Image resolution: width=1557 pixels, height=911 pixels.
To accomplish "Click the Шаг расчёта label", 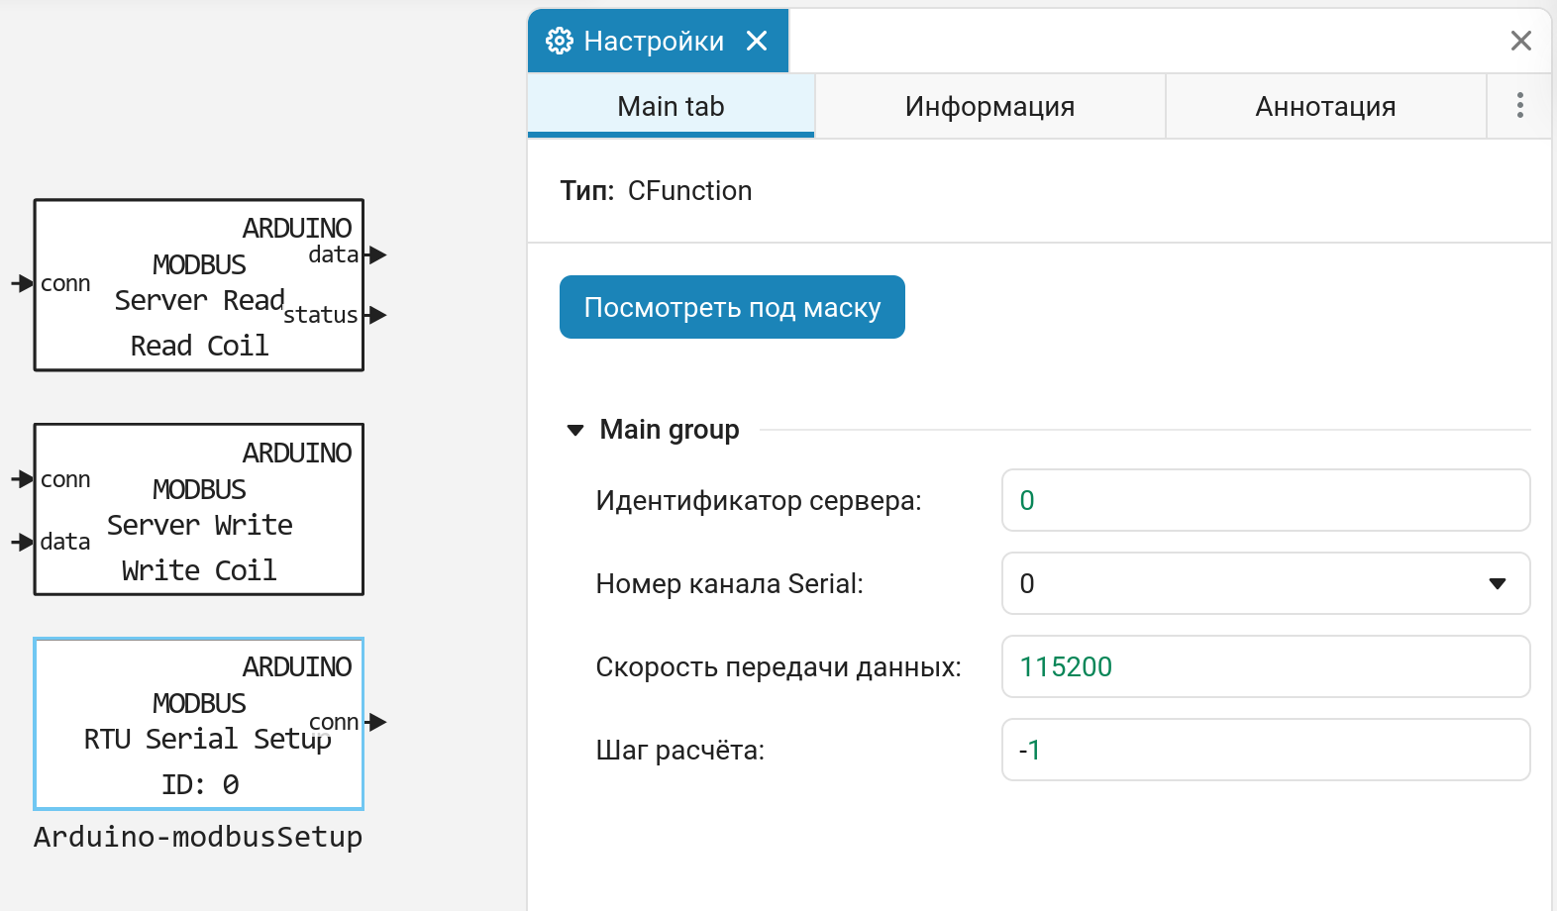I will click(x=680, y=750).
